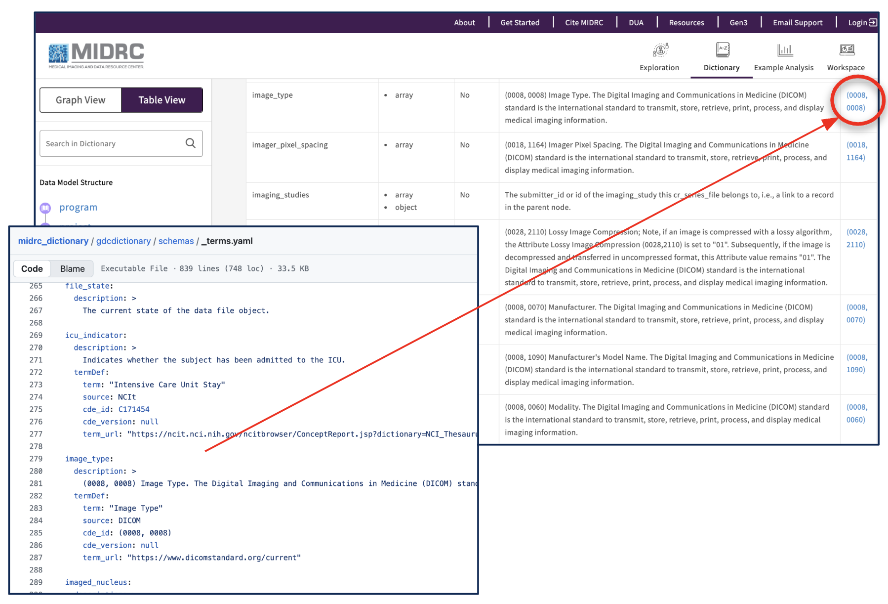Screen dimensions: 888x604
Task: Select the Code tab
Action: tap(32, 268)
